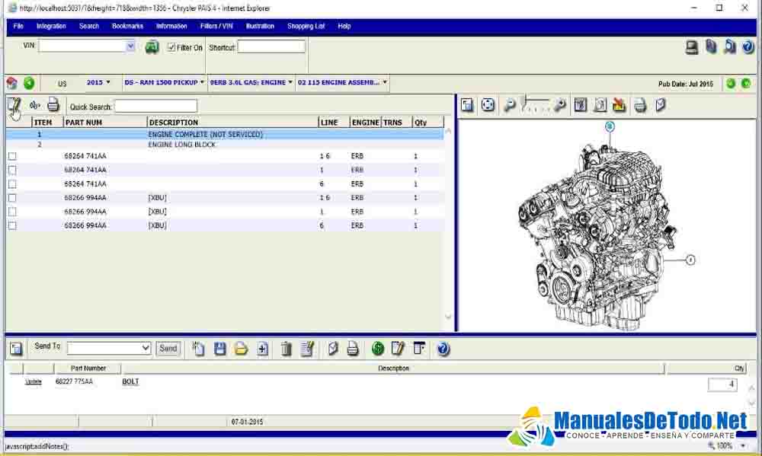Open help via top-right question mark icon
The image size is (762, 456).
coord(748,47)
